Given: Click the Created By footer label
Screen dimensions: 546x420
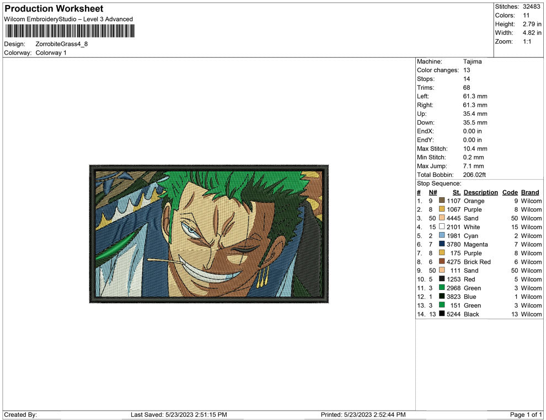Looking at the screenshot, I should click(x=20, y=414).
